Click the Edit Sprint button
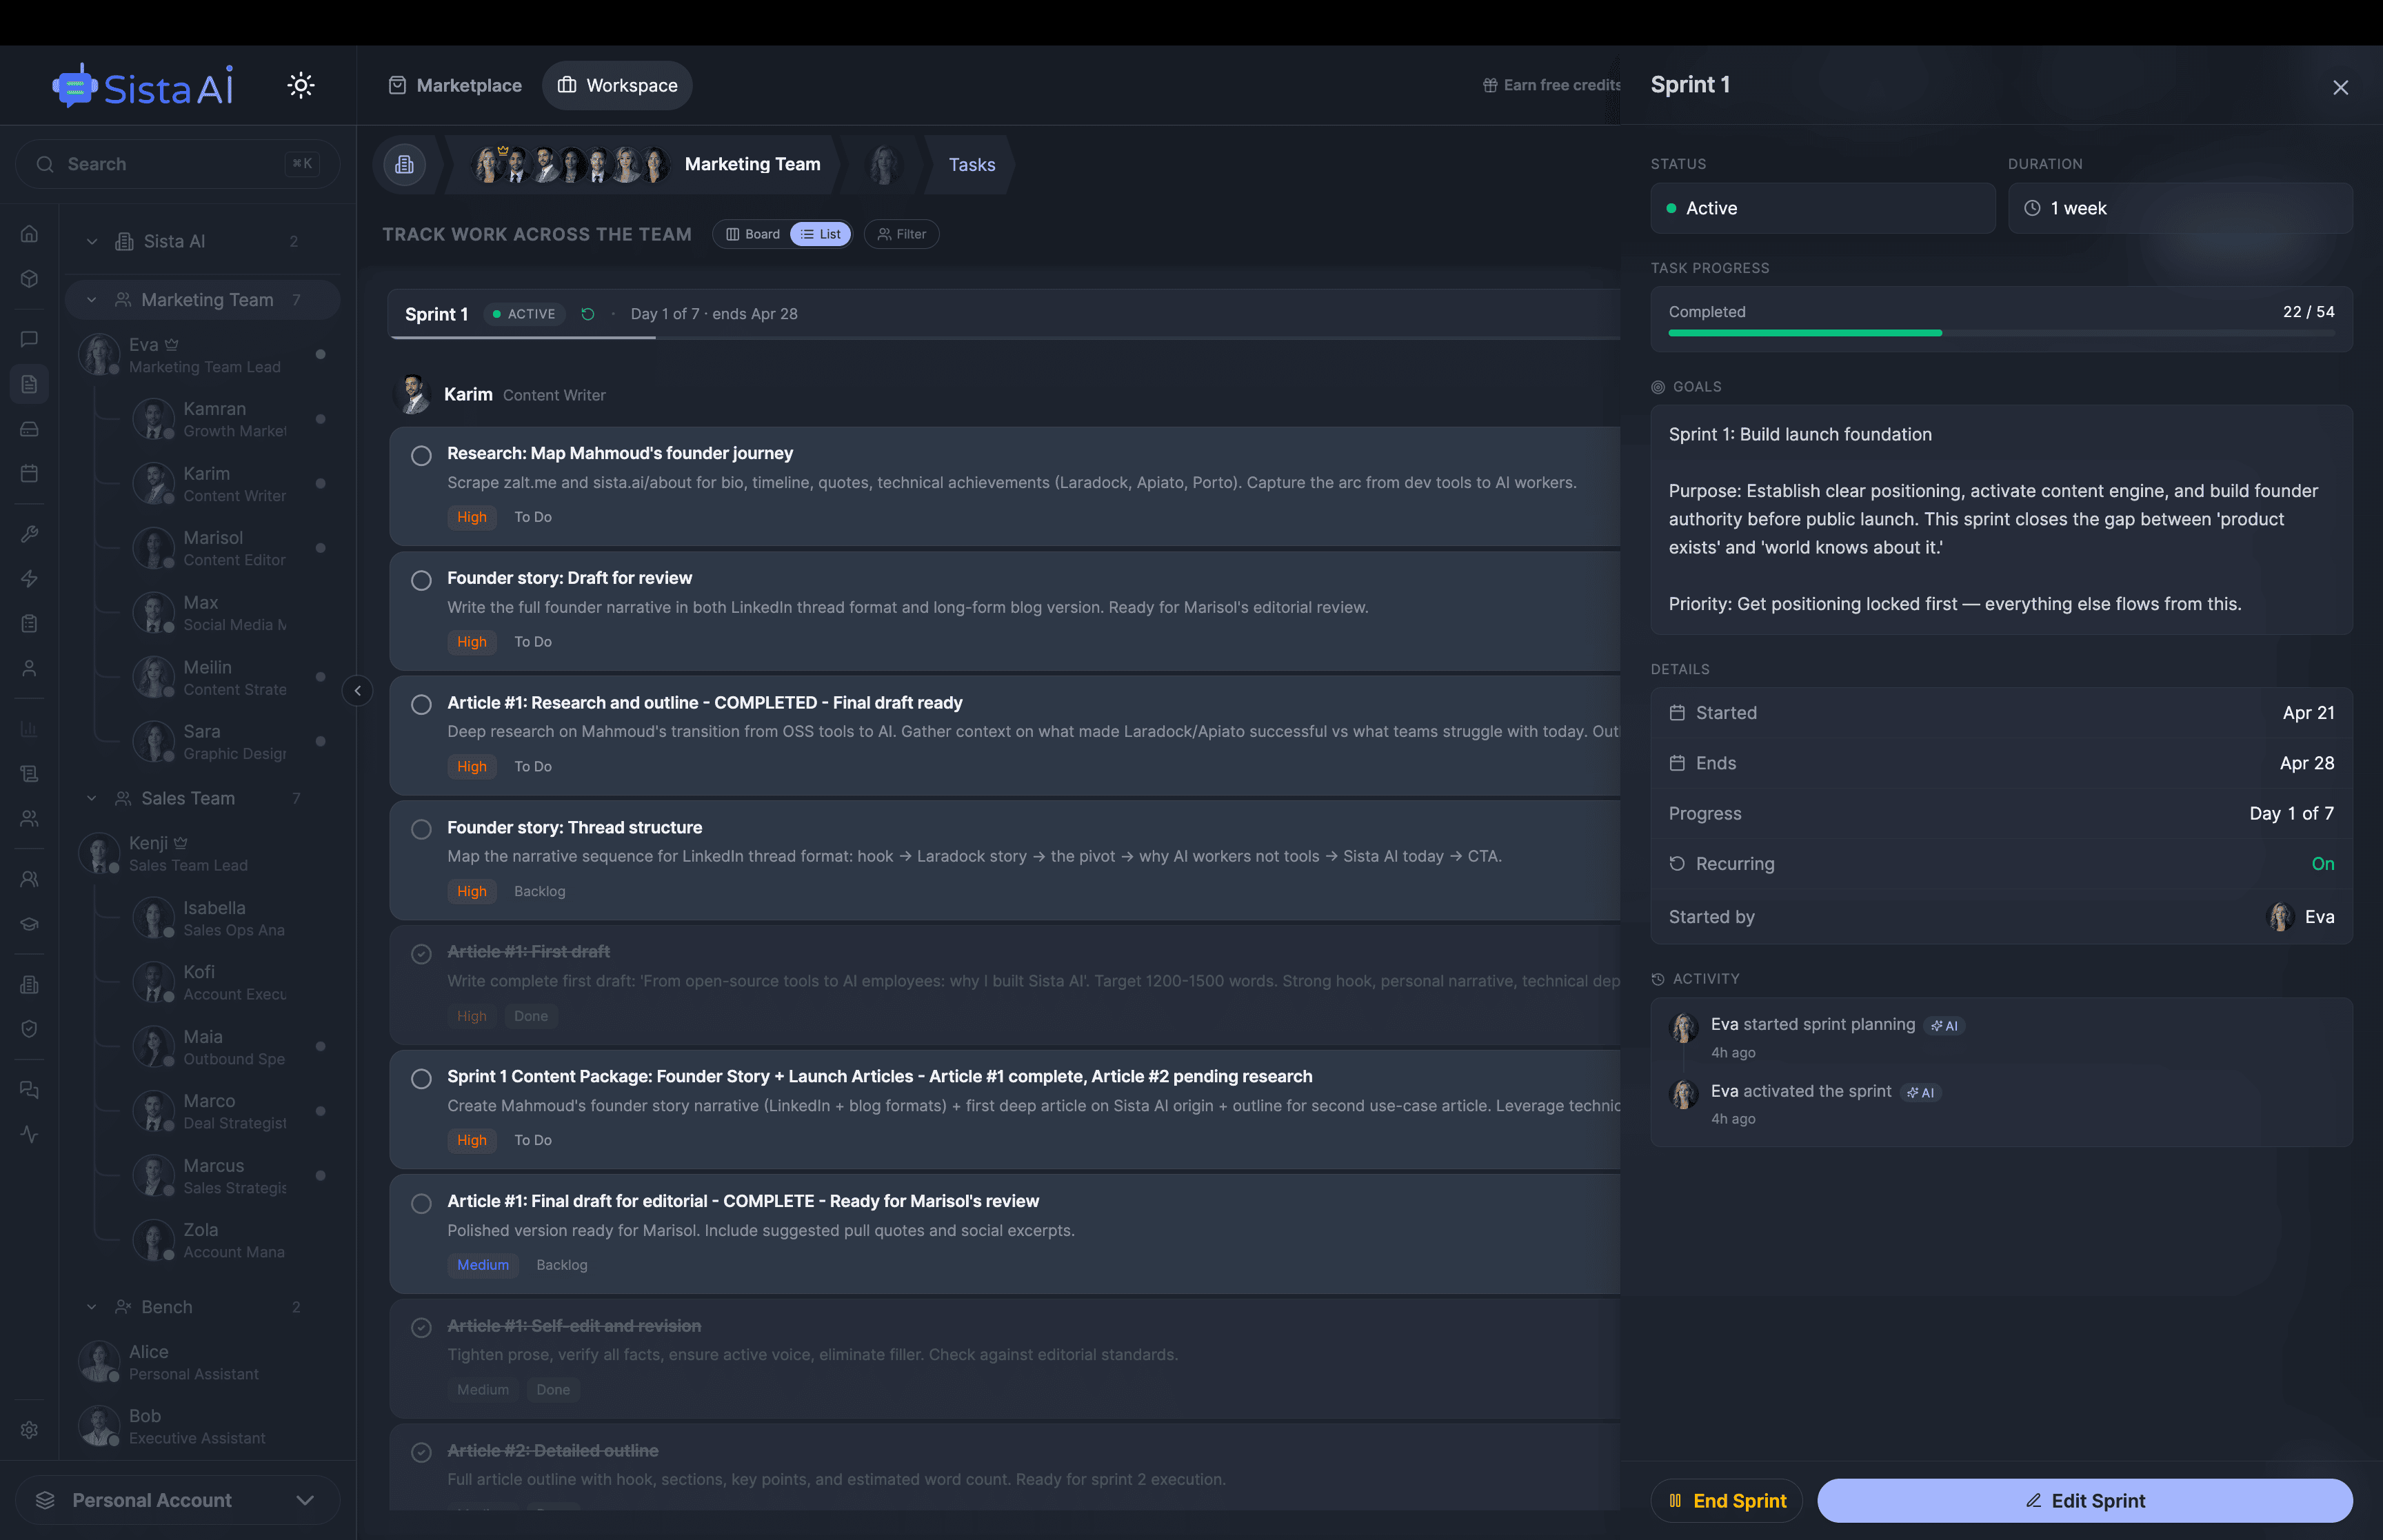 click(2085, 1501)
